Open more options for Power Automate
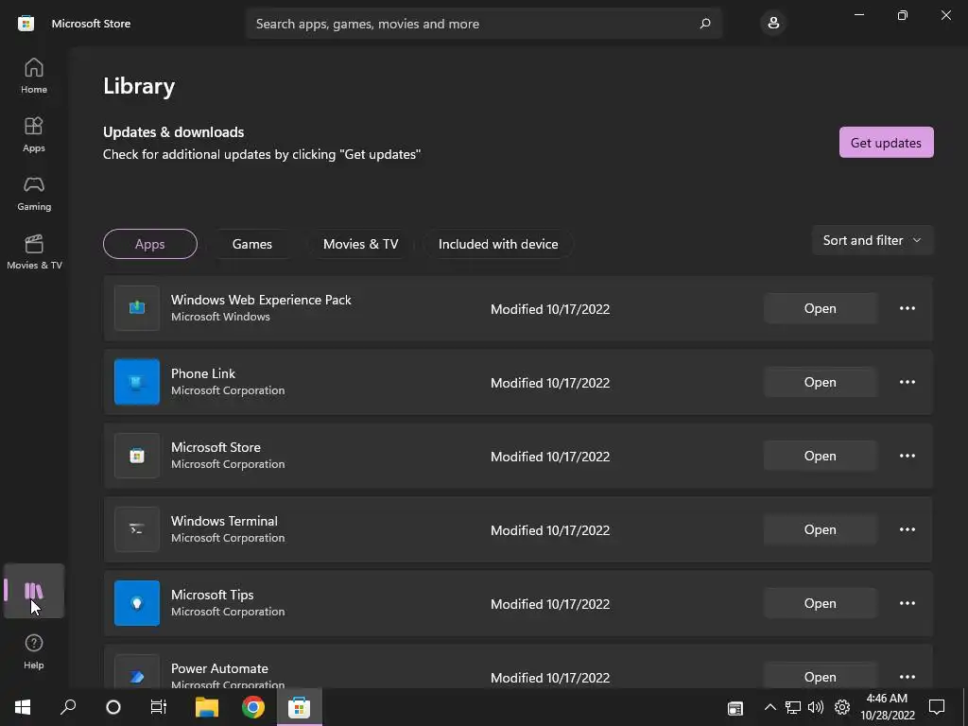 [x=907, y=677]
